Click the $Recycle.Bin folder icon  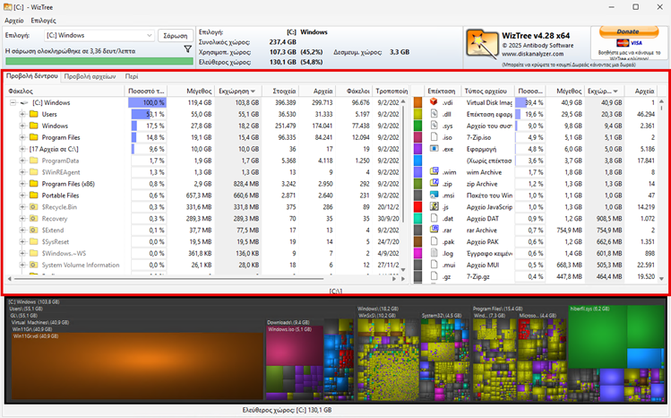click(34, 206)
